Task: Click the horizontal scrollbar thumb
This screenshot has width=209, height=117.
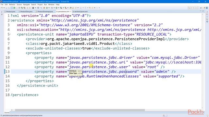Action: 80,110
